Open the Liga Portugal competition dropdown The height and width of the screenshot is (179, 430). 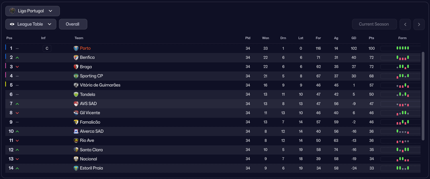click(33, 11)
